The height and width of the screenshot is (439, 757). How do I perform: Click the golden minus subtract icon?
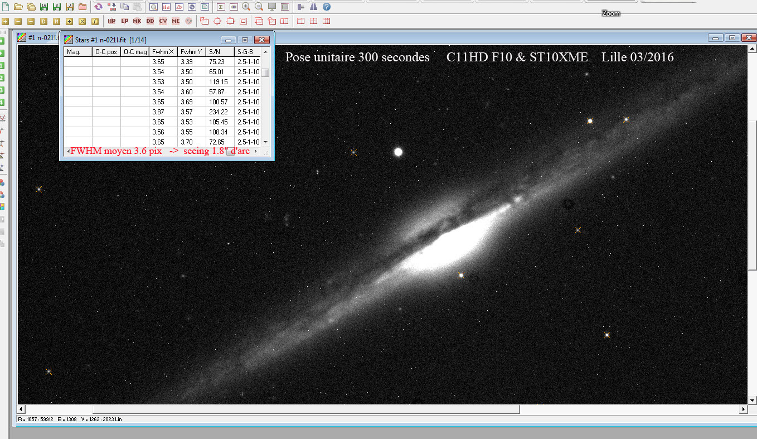(x=18, y=21)
